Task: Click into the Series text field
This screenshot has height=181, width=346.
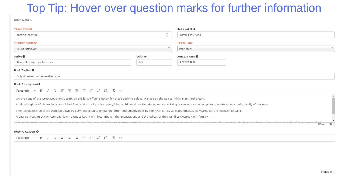Action: coord(72,63)
